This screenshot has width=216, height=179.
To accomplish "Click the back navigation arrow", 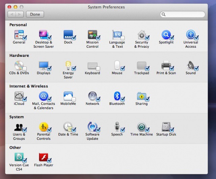I will pyautogui.click(x=12, y=14).
